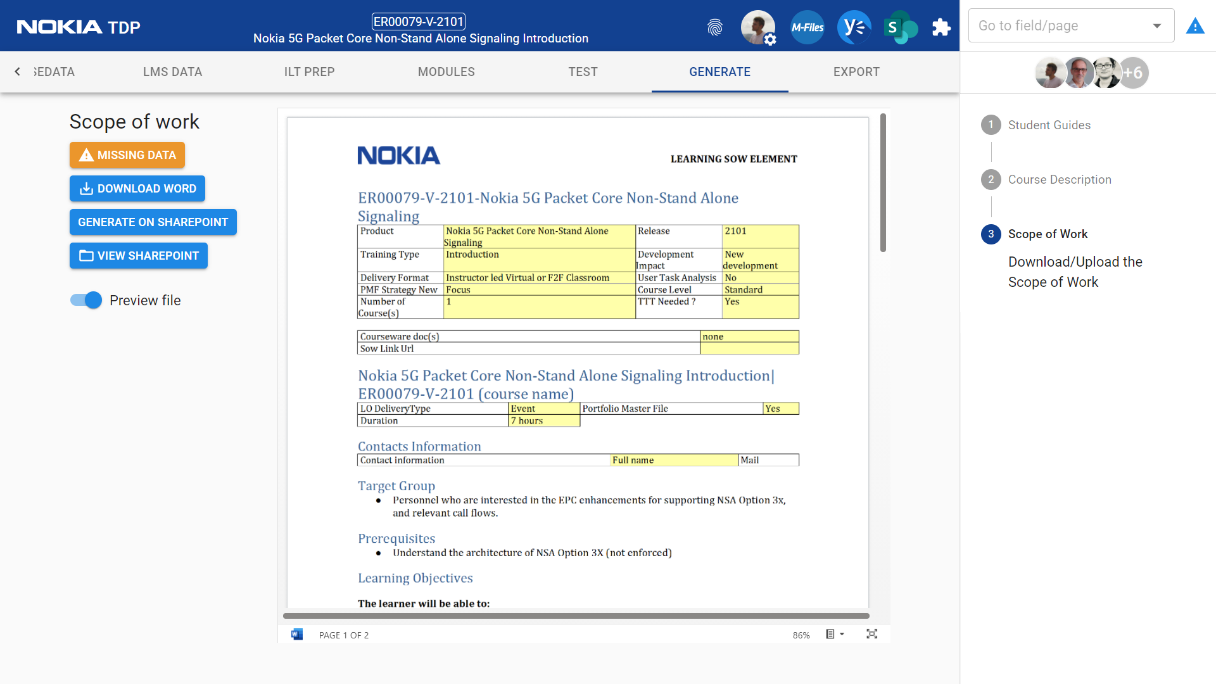Click the ER00079-V-2101 course code box
1216x684 pixels.
coord(418,22)
